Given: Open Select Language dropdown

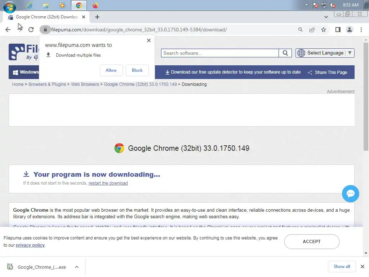Looking at the screenshot, I should 325,53.
